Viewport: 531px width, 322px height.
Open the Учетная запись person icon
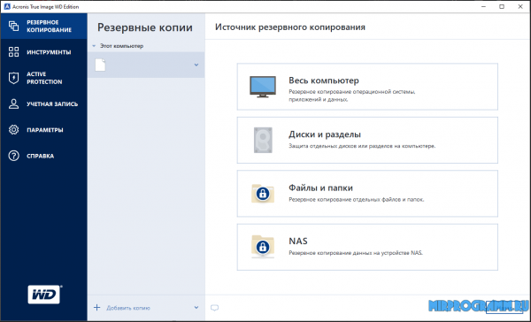(13, 104)
